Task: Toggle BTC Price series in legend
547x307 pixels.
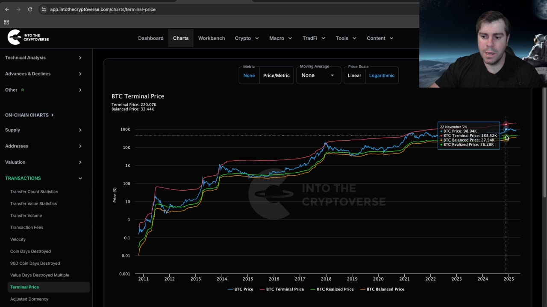Action: (241, 289)
